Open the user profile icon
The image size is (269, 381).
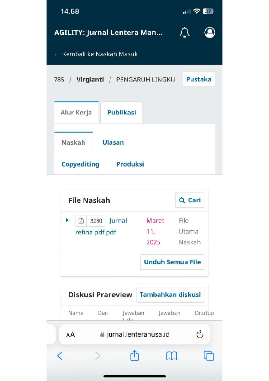210,33
